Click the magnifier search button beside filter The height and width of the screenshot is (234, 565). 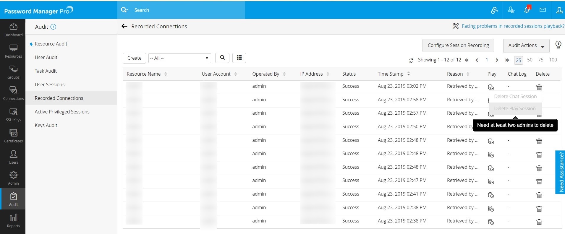click(222, 58)
